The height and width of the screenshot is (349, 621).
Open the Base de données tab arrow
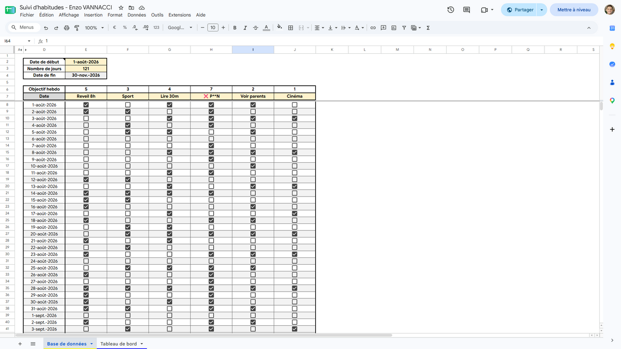pyautogui.click(x=92, y=344)
